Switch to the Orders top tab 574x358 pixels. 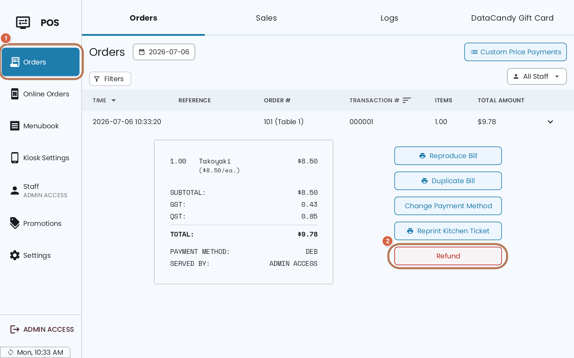click(x=143, y=18)
